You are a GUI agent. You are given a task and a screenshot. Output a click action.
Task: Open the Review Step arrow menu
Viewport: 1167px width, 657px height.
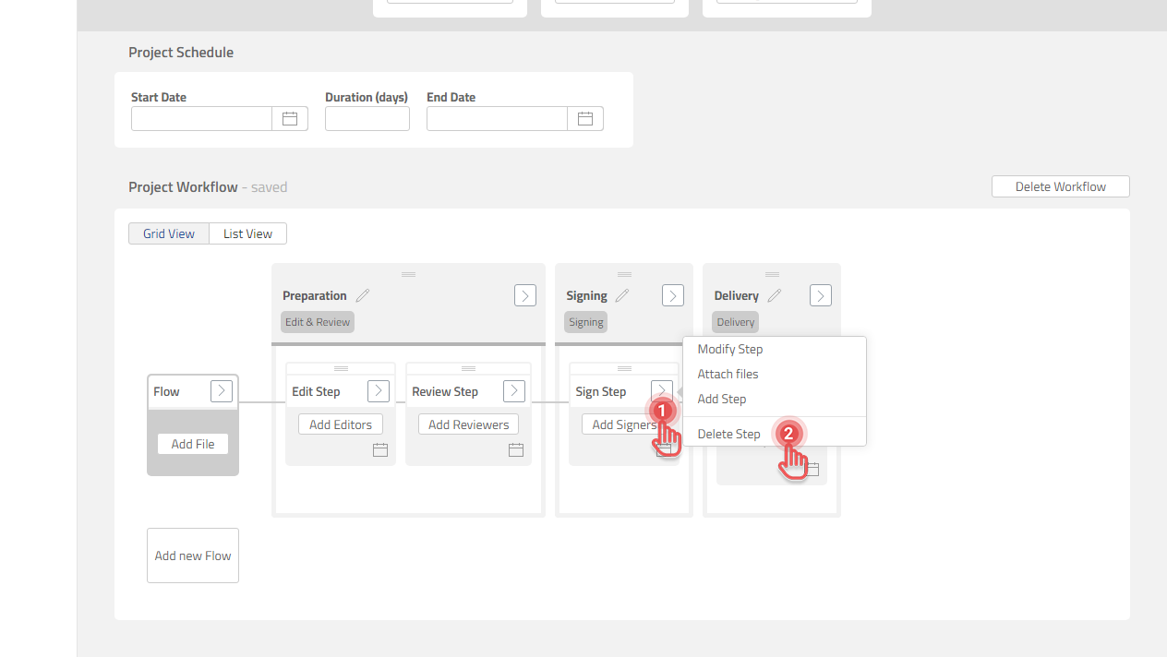pyautogui.click(x=514, y=391)
